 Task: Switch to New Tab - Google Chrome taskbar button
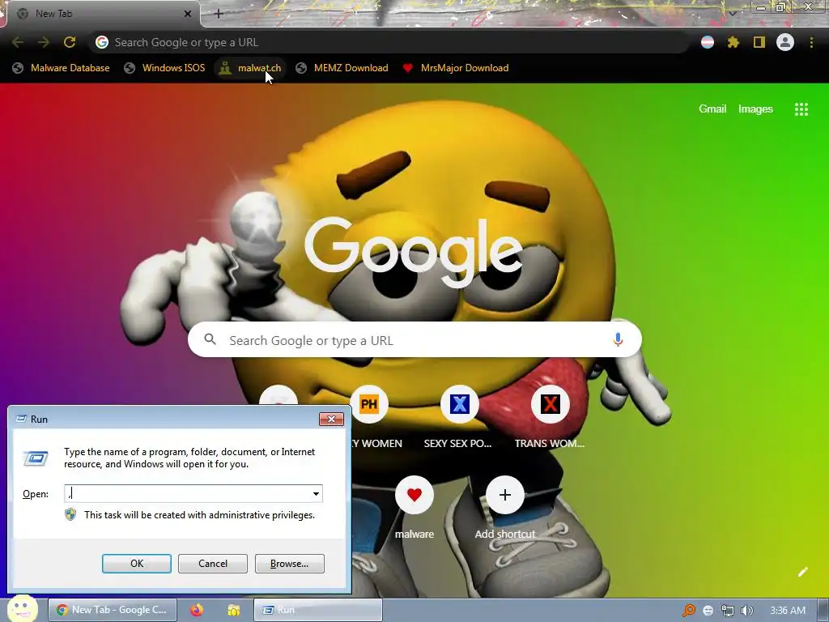click(x=112, y=610)
